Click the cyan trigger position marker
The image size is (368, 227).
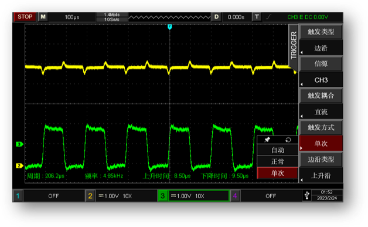pyautogui.click(x=170, y=27)
